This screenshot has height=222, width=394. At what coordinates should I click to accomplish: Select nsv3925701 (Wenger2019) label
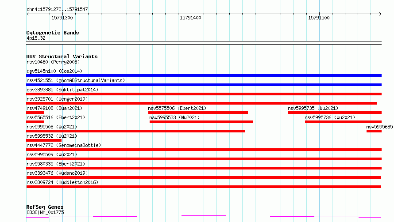click(x=57, y=99)
